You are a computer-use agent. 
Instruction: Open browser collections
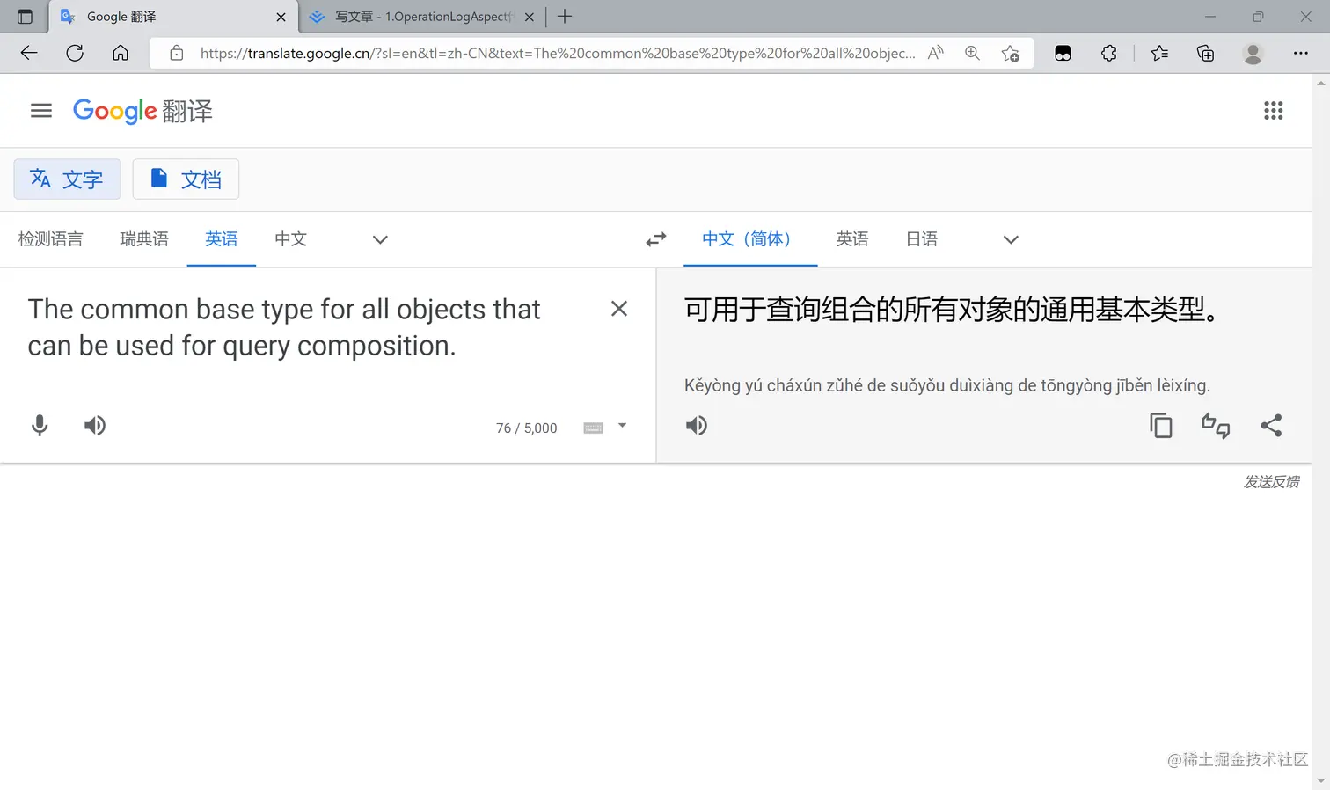point(1206,53)
